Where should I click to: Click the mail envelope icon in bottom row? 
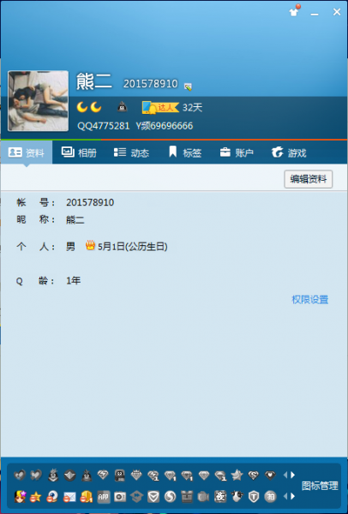(69, 497)
